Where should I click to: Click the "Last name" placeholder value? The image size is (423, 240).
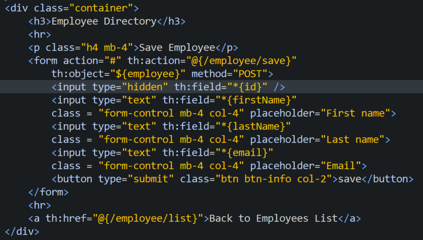[x=353, y=140]
